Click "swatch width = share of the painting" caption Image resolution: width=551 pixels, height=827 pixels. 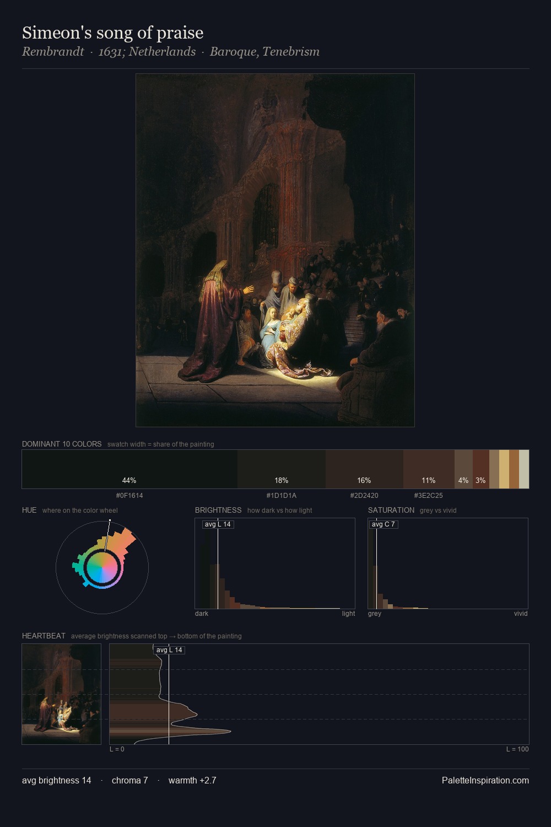[161, 444]
